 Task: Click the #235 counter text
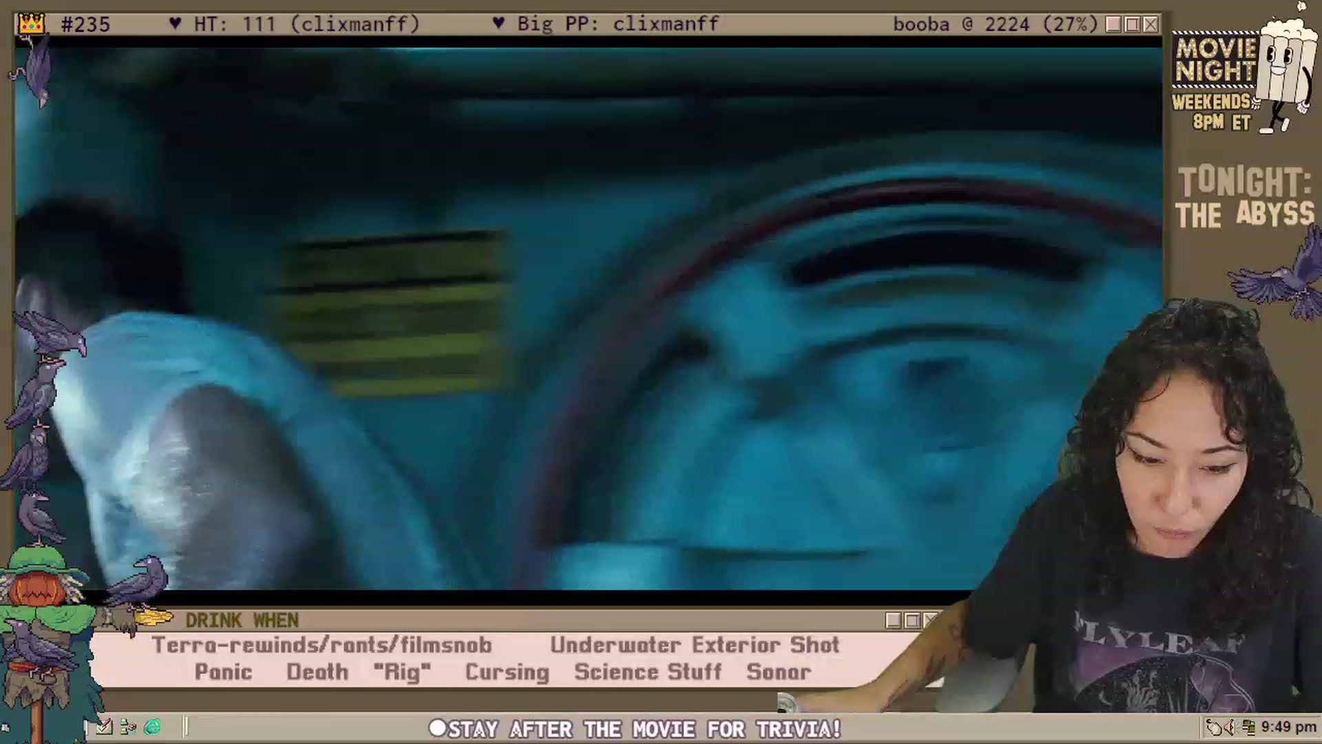85,24
